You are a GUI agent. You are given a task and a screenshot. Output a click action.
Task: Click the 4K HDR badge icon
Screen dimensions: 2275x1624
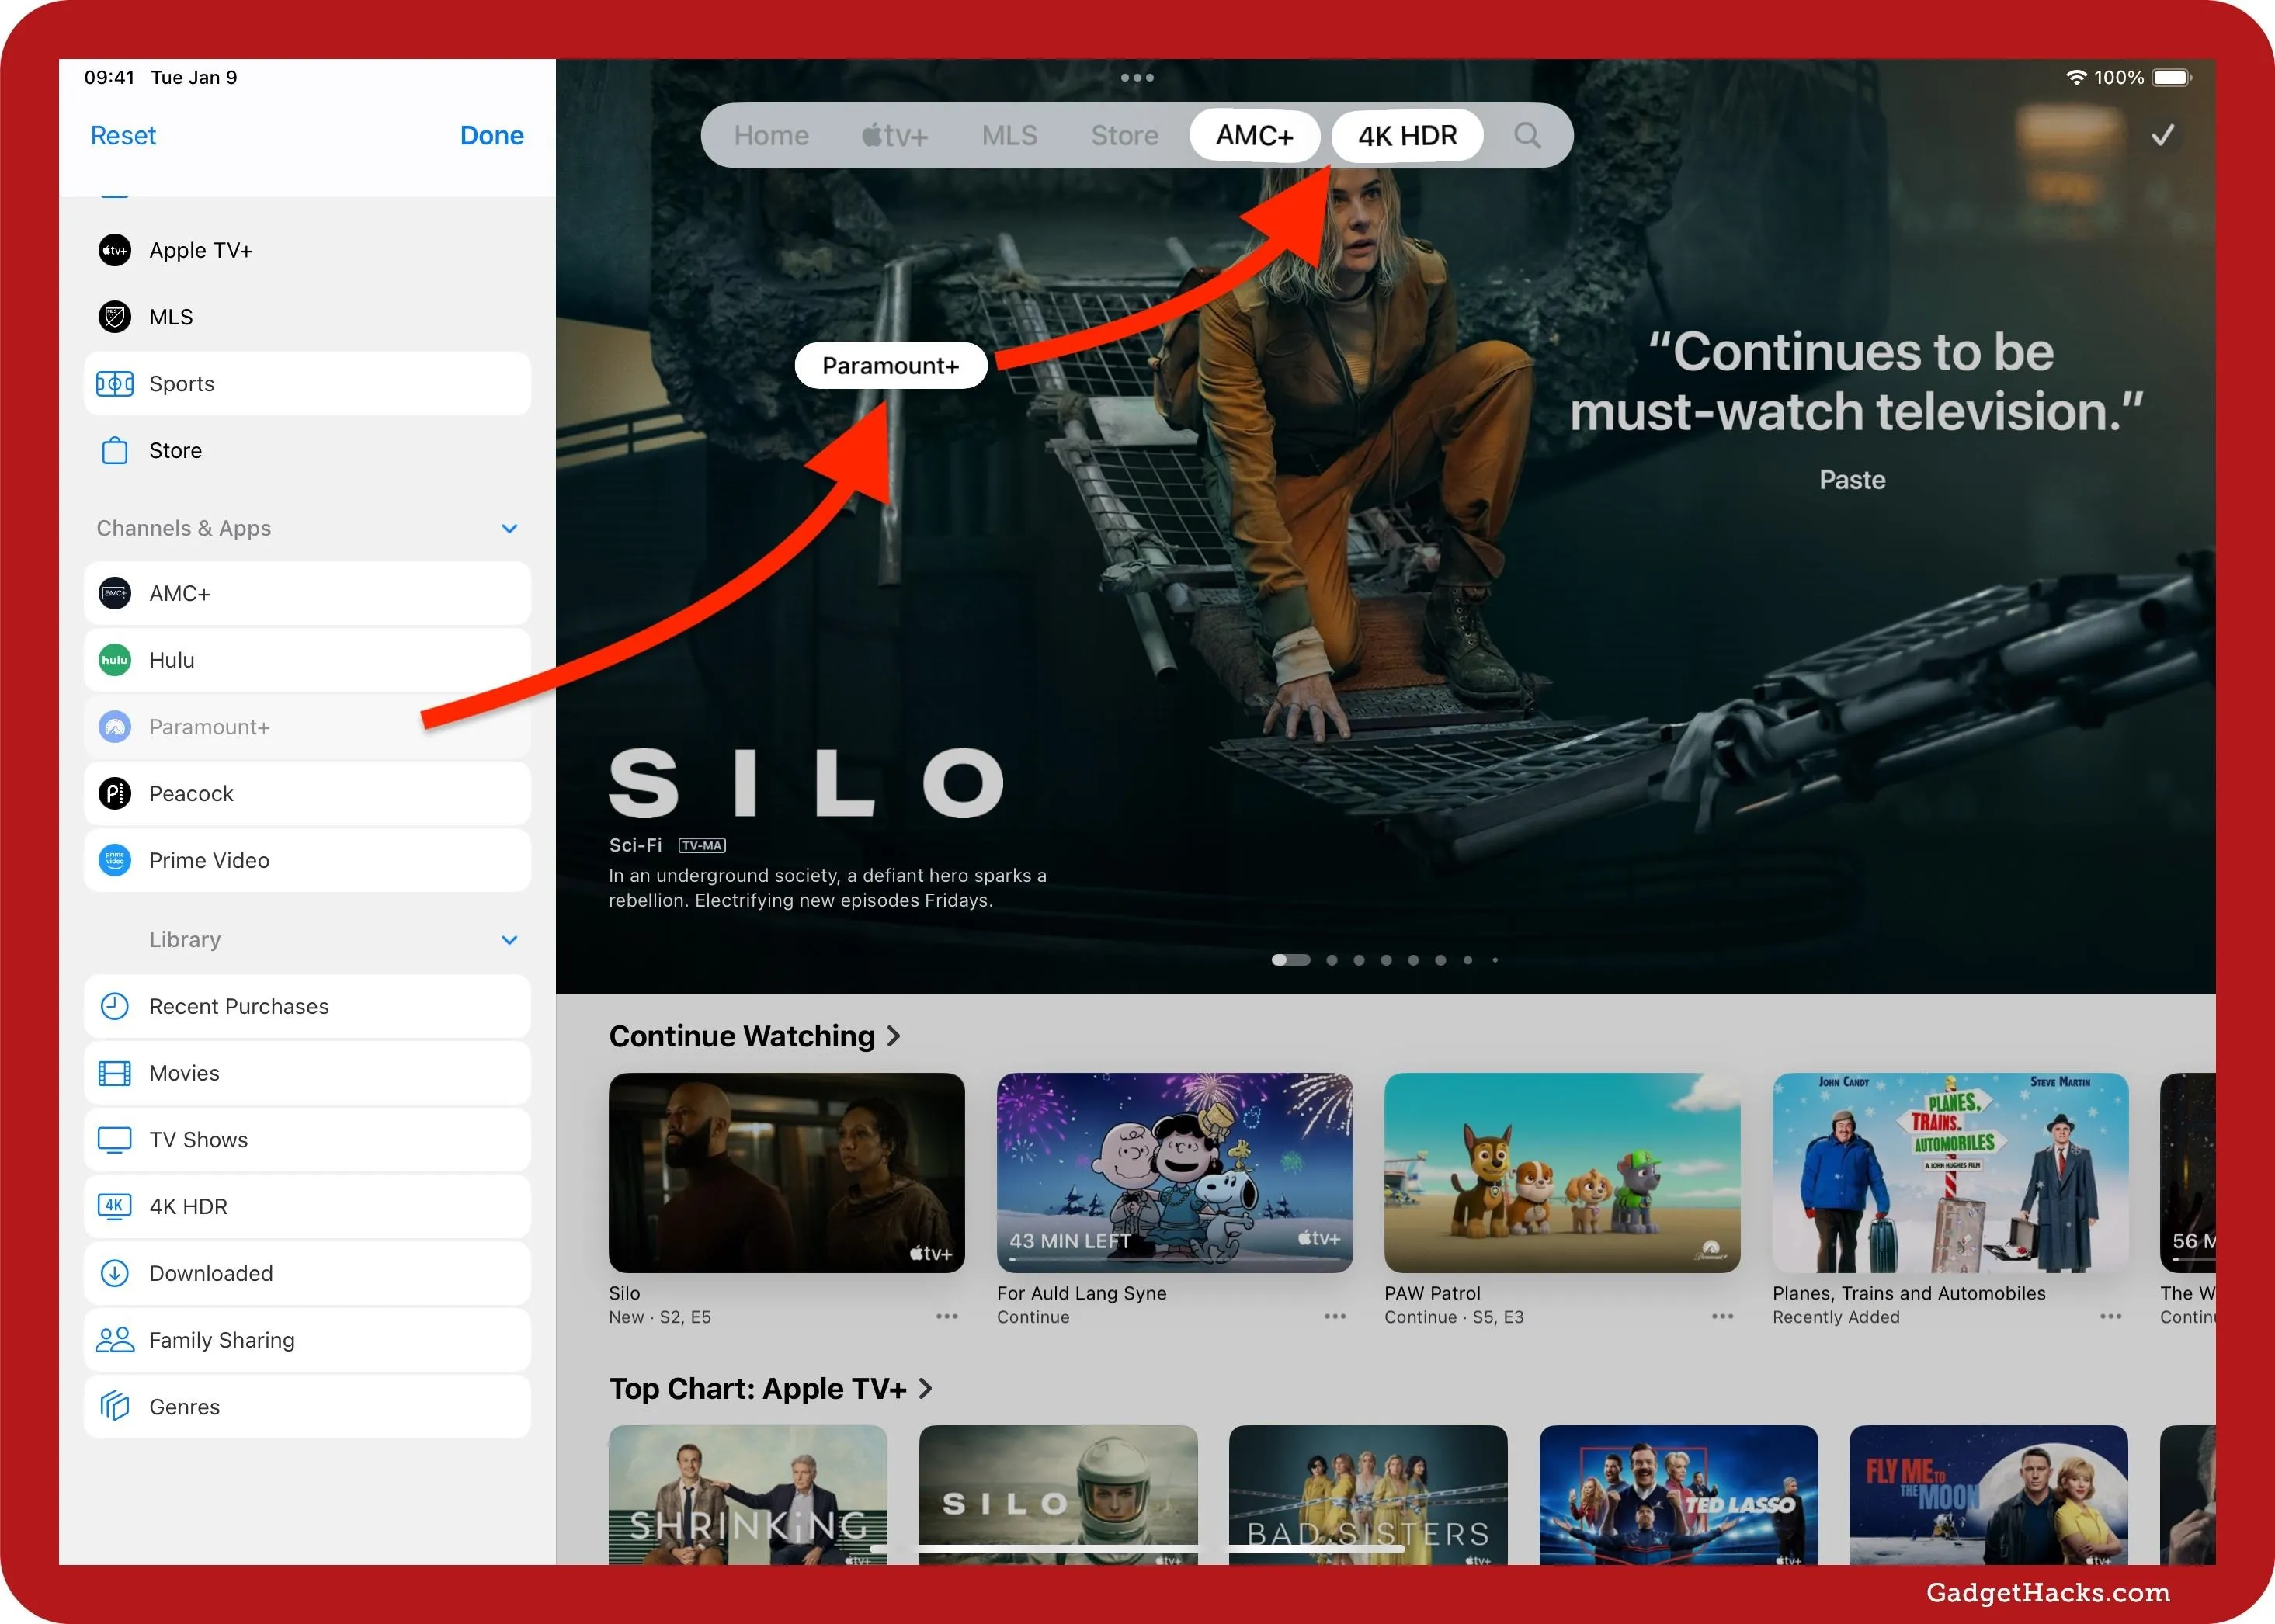[x=115, y=1207]
